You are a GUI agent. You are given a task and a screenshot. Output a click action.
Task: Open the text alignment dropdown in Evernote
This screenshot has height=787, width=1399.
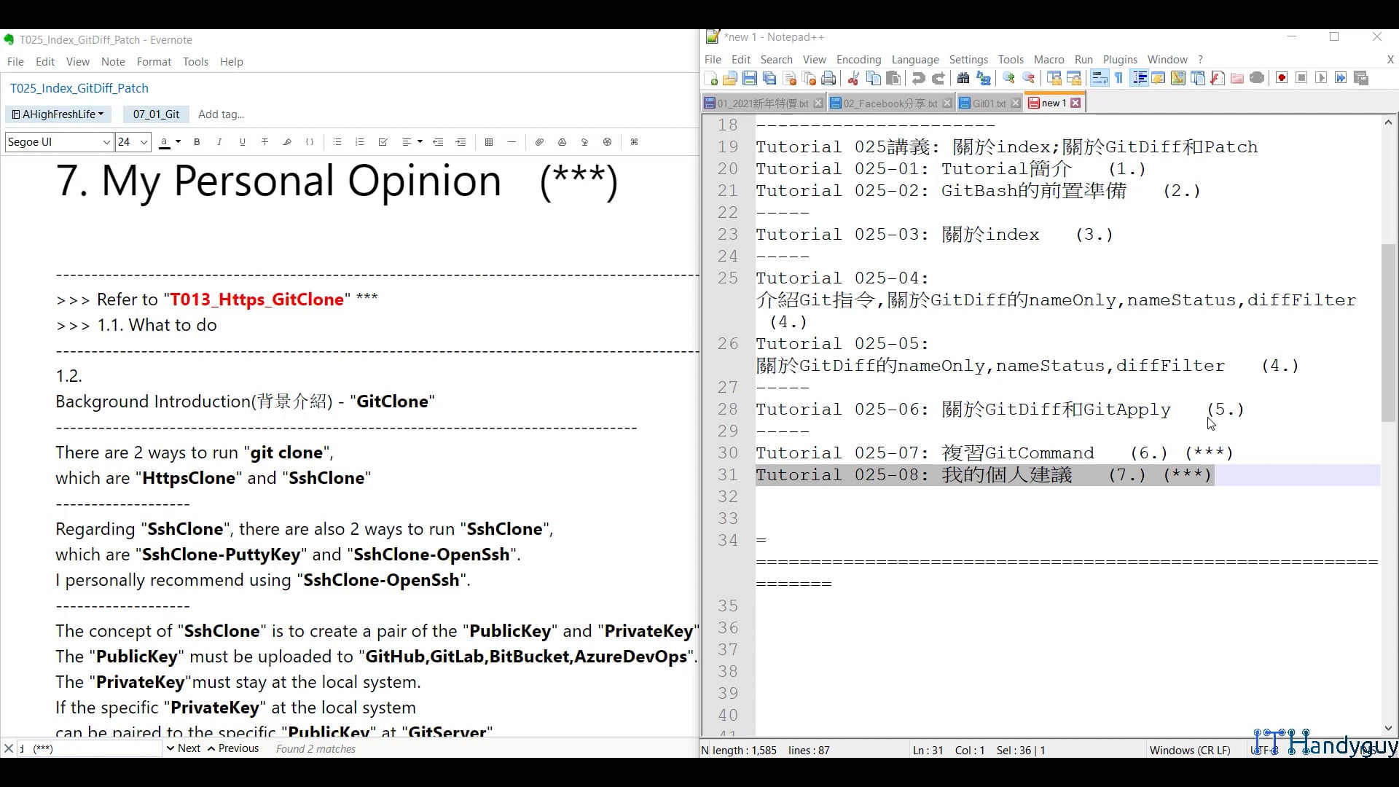point(420,142)
